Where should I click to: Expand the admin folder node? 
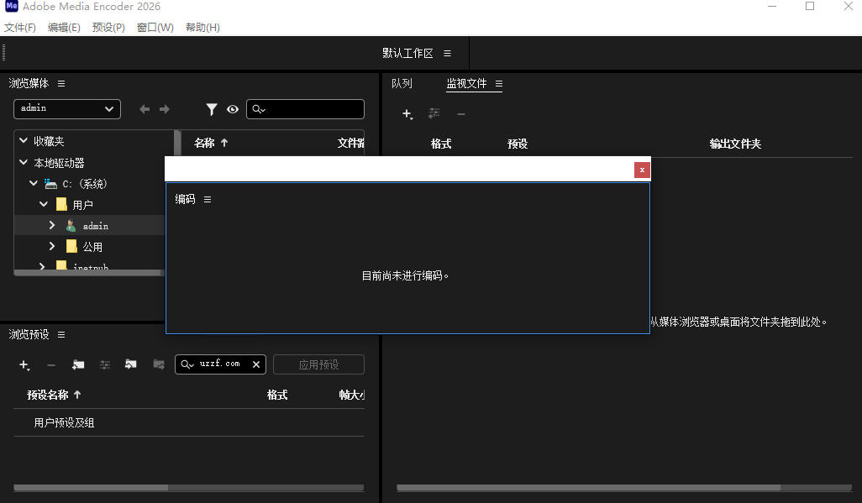[52, 225]
